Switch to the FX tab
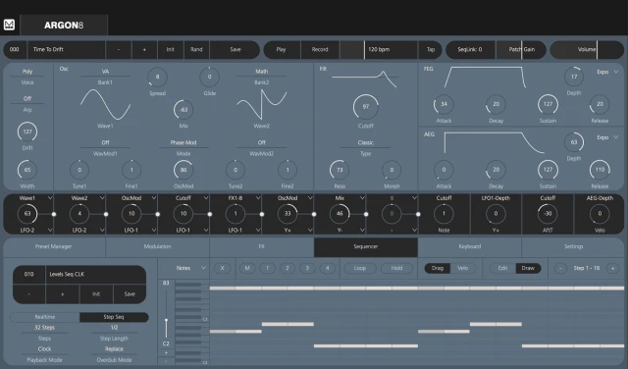 click(x=262, y=246)
